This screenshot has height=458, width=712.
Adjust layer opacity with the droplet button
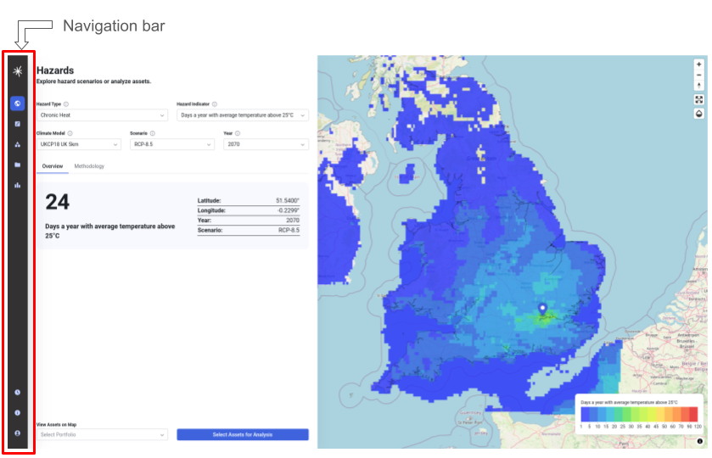[x=698, y=114]
